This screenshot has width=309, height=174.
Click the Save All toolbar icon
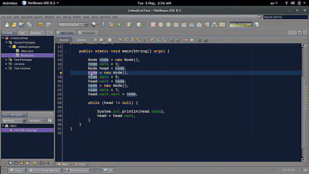pos(29,25)
